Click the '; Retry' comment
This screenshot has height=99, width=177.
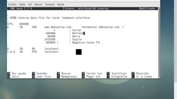pyautogui.click(x=75, y=36)
